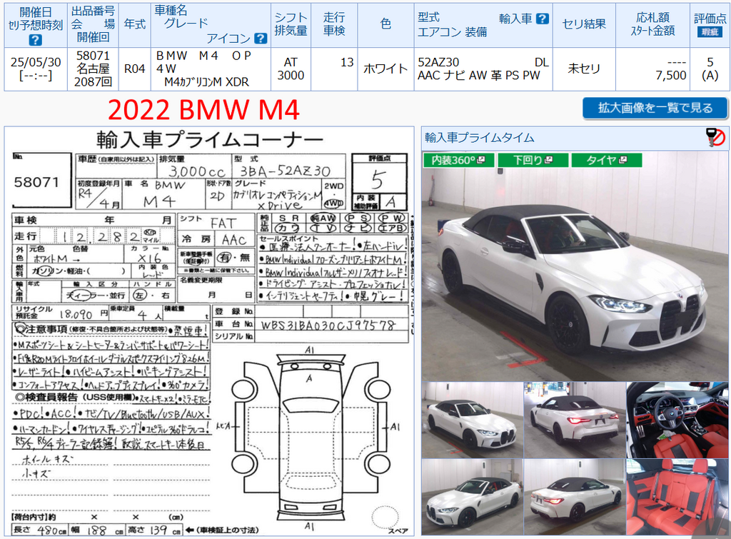
Task: Open thumbnail of the rear view with lit tail lights, first row
Action: click(575, 420)
